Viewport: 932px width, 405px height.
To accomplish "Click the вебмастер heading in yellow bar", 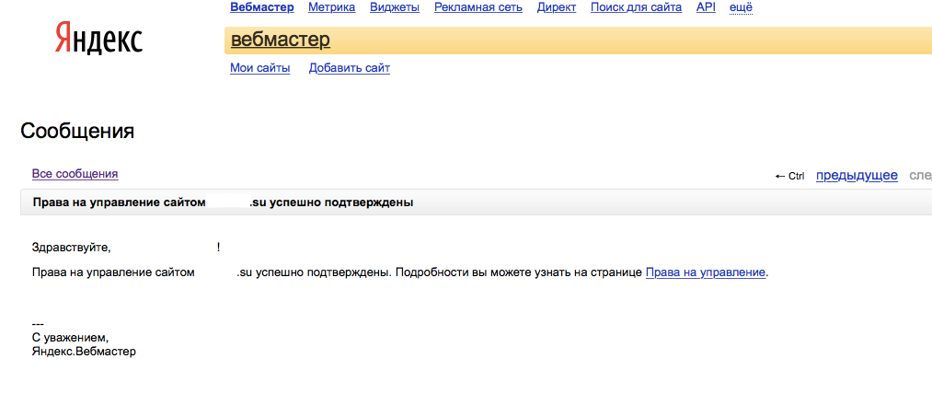I will tap(281, 40).
